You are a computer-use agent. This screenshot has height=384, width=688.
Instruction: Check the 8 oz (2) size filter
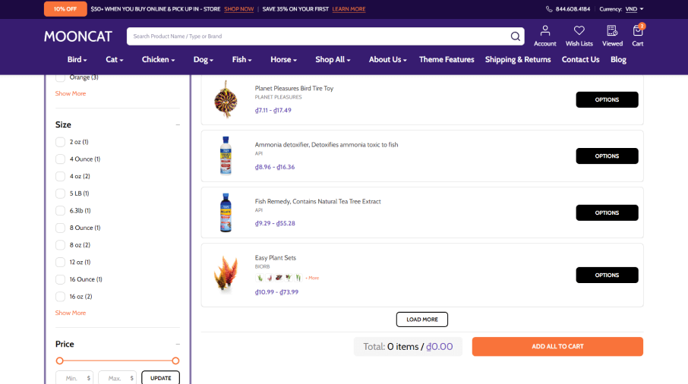(x=60, y=245)
